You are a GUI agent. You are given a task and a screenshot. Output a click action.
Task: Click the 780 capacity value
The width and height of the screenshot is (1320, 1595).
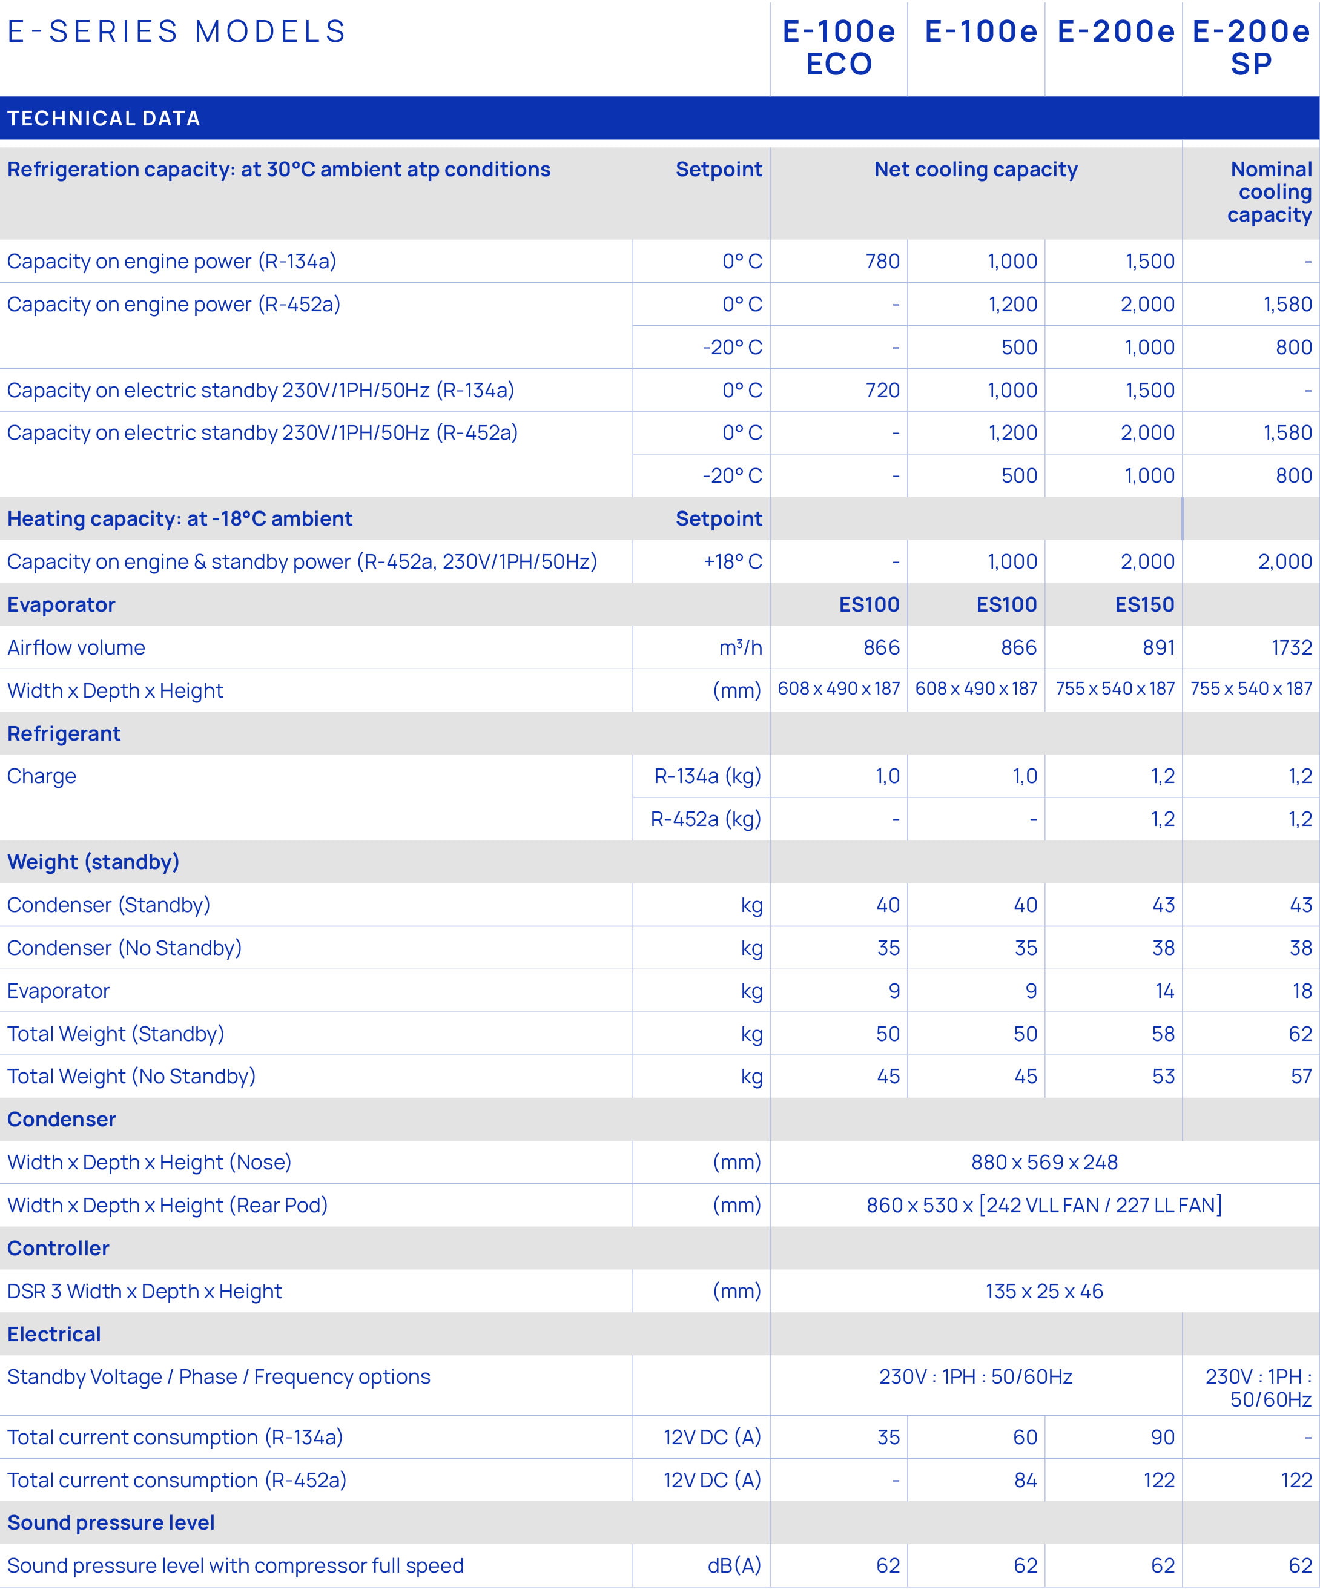click(x=883, y=261)
